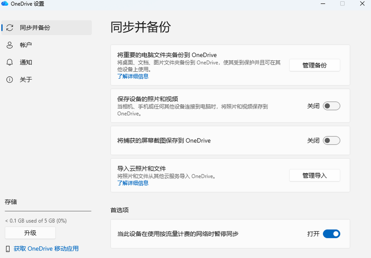Open the 通知 settings page
371x258 pixels.
(46, 62)
